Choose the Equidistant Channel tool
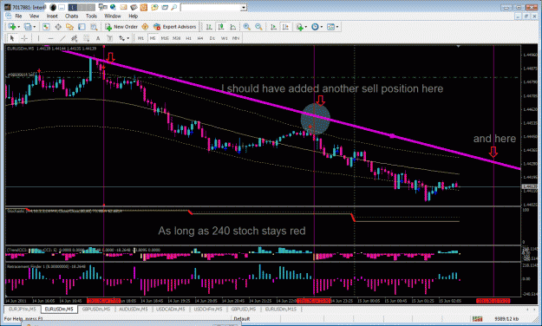 (75, 38)
